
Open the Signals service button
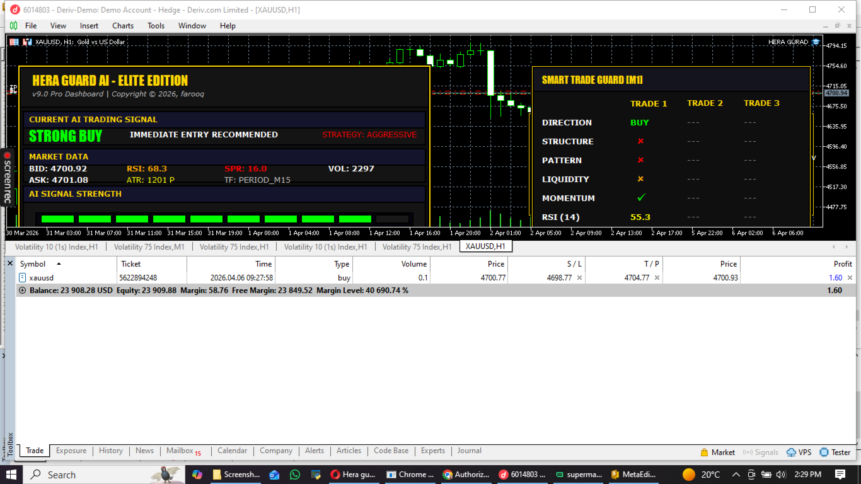[761, 452]
